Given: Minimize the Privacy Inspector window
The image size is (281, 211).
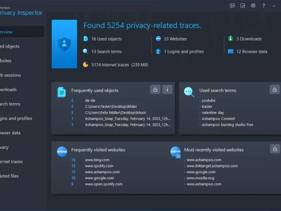Looking at the screenshot, I should 274,6.
